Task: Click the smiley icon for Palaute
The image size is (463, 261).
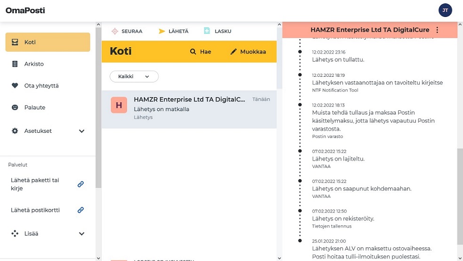Action: (x=15, y=107)
